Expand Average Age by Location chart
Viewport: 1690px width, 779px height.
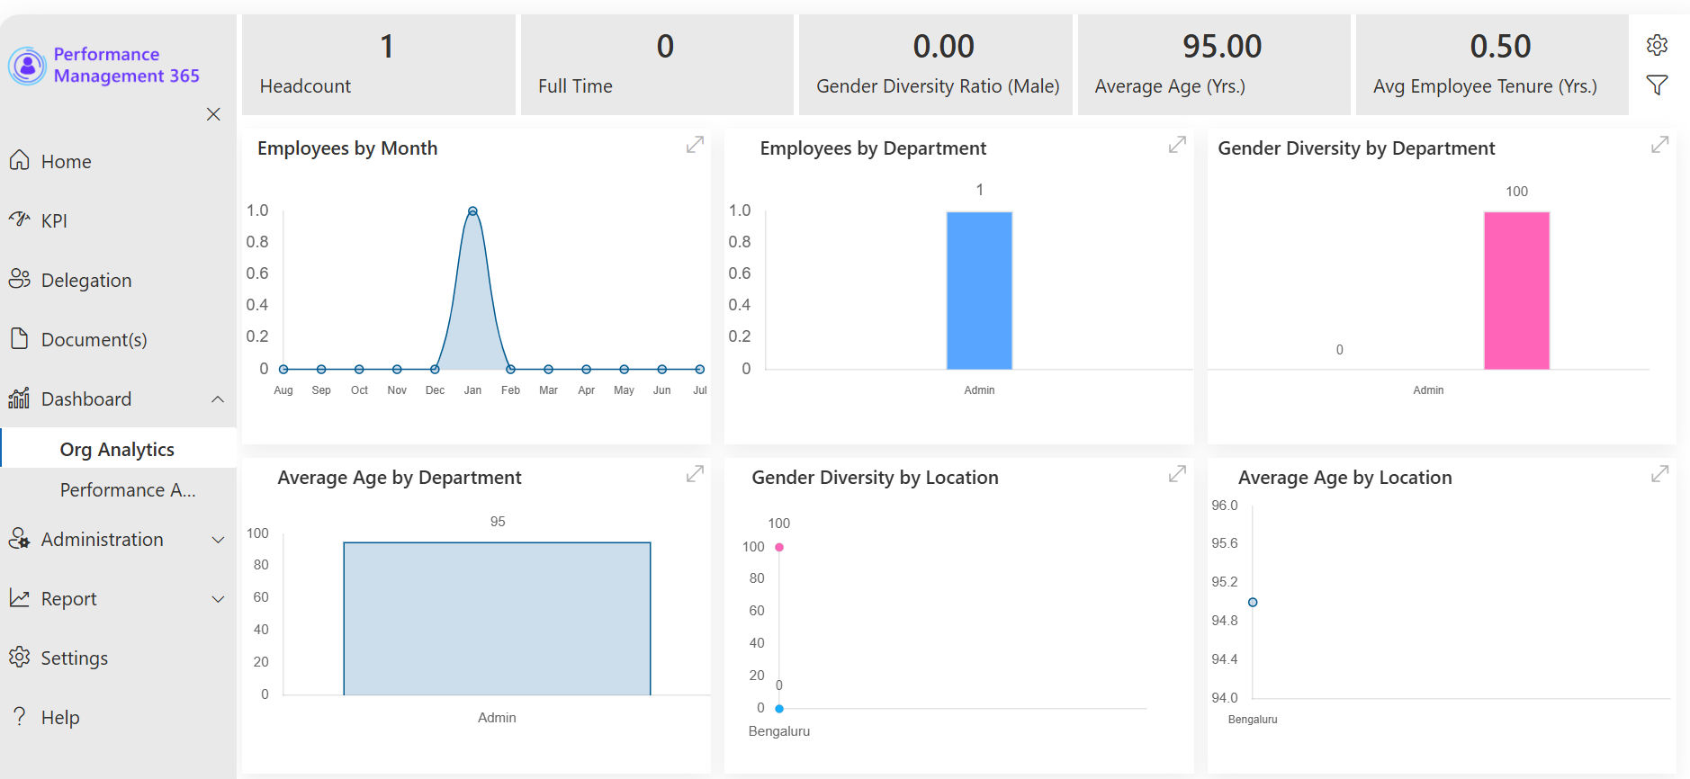pyautogui.click(x=1660, y=474)
